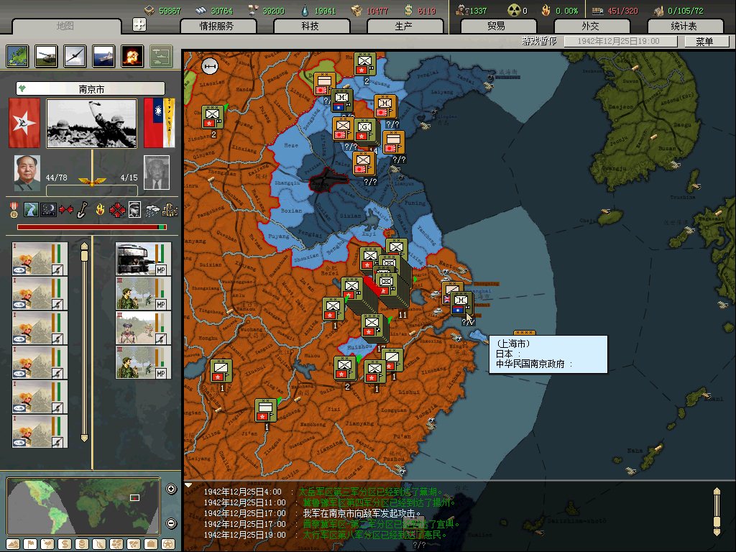Click the world map overview icon

pos(17,56)
